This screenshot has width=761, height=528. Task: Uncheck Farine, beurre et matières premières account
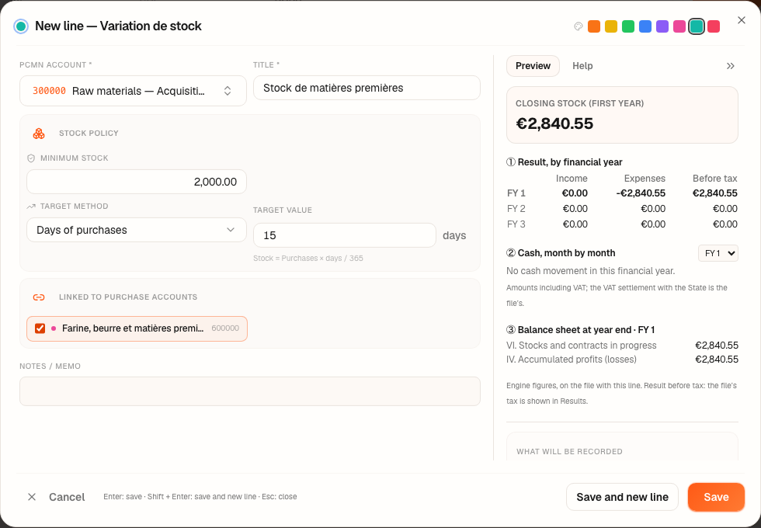[40, 328]
